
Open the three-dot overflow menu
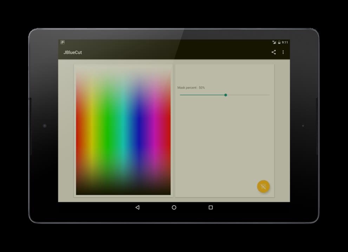click(x=283, y=52)
